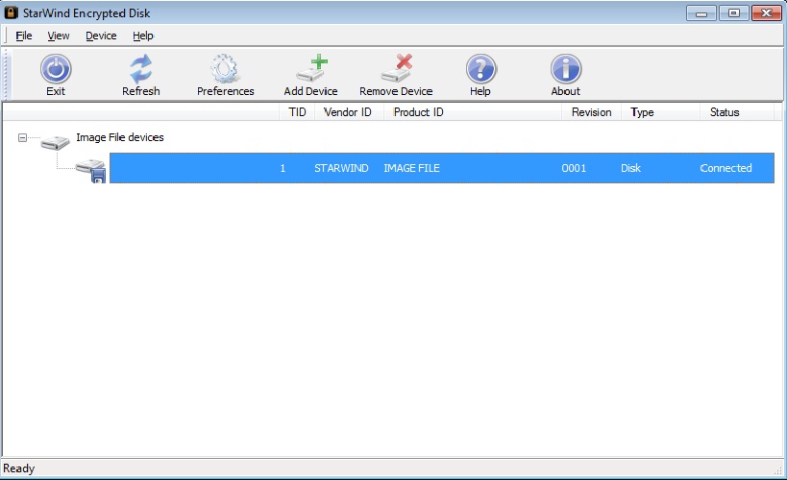This screenshot has height=480, width=787.
Task: Click the Connected status cell
Action: (x=726, y=168)
